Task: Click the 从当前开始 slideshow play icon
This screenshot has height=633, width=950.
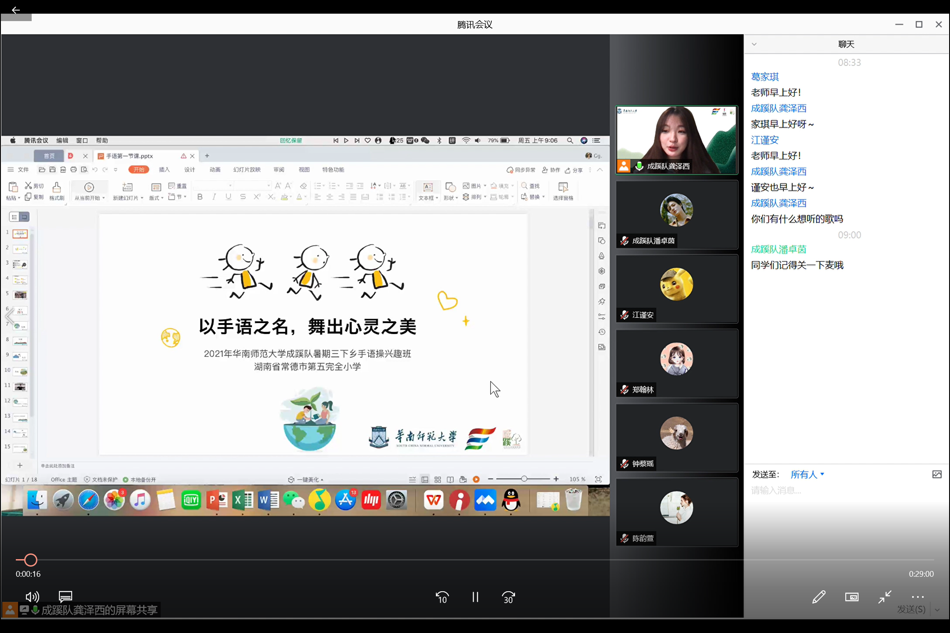Action: (x=89, y=187)
